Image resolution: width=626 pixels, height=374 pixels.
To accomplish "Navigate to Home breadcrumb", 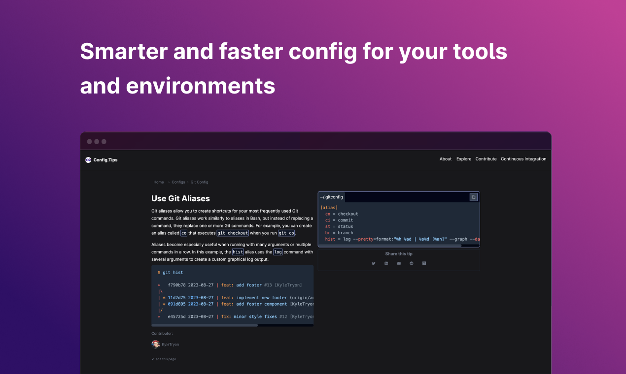I will click(159, 182).
